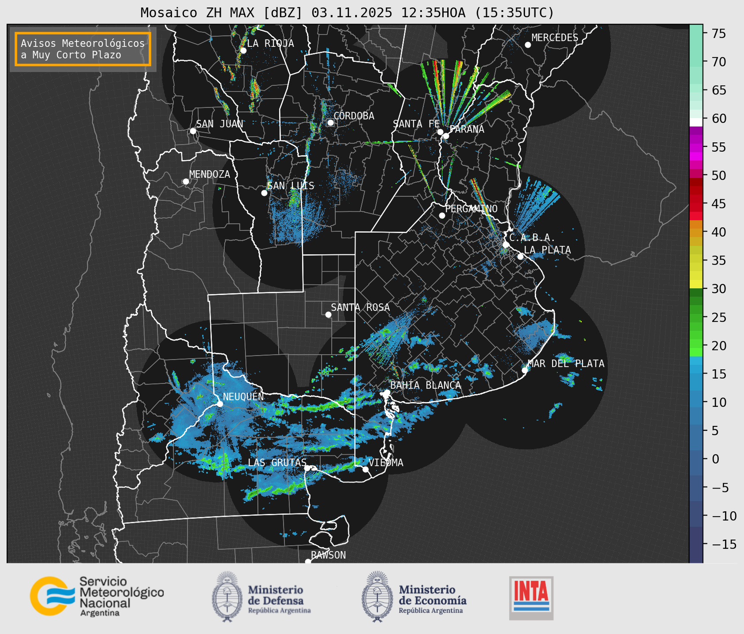Click the MAR DEL PLATA marker dot
Screen dimensions: 744x634
[x=525, y=370]
